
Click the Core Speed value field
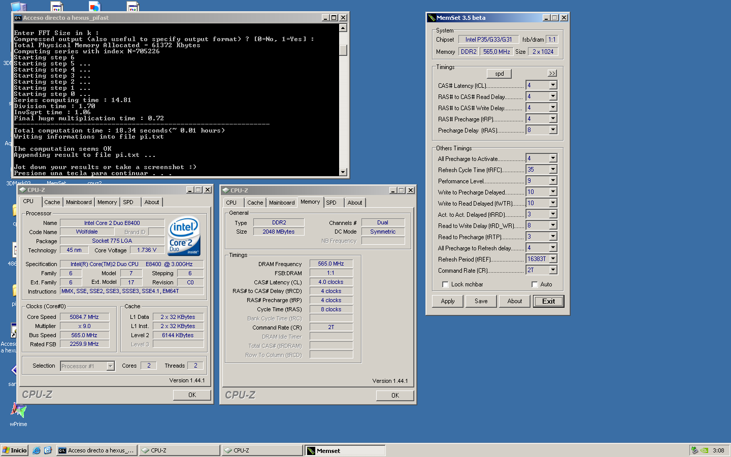[84, 317]
